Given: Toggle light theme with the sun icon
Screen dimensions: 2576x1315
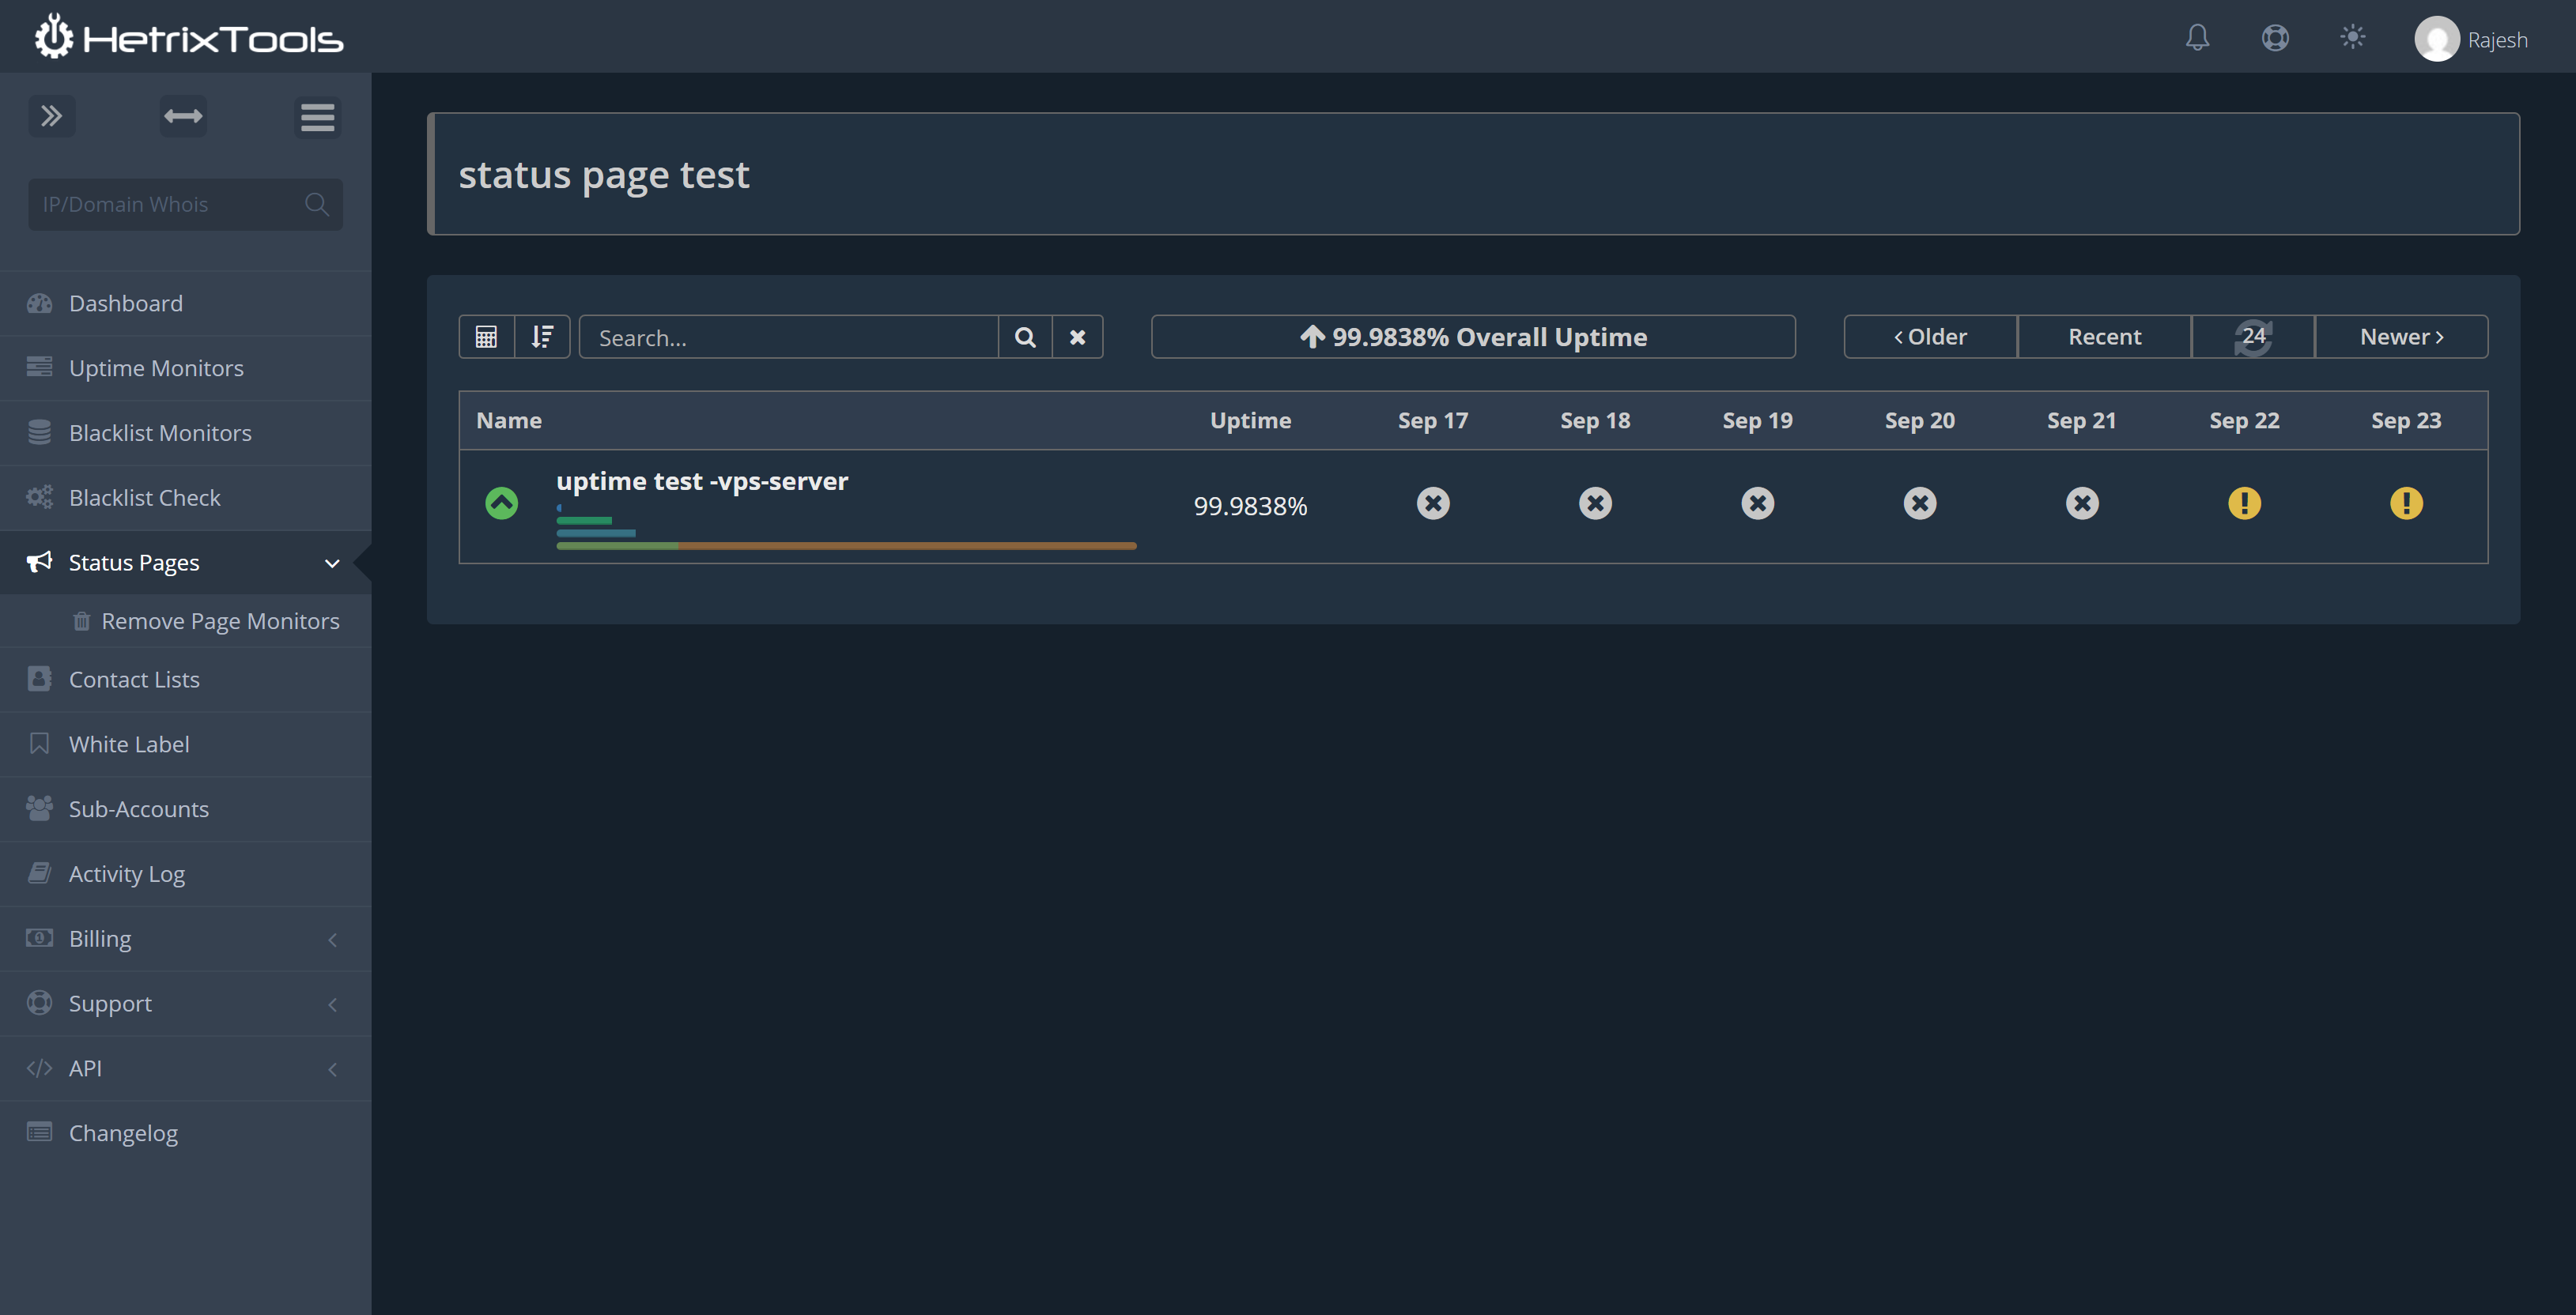Looking at the screenshot, I should 2352,37.
